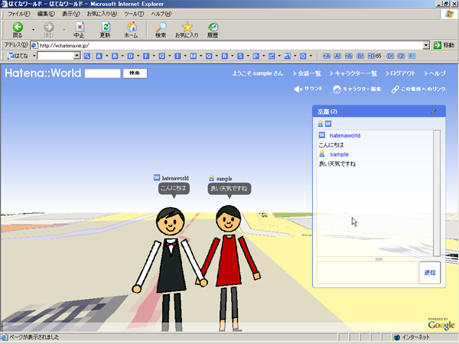Click Hatena toolbar D icon
459x344 pixels.
[x=131, y=56]
